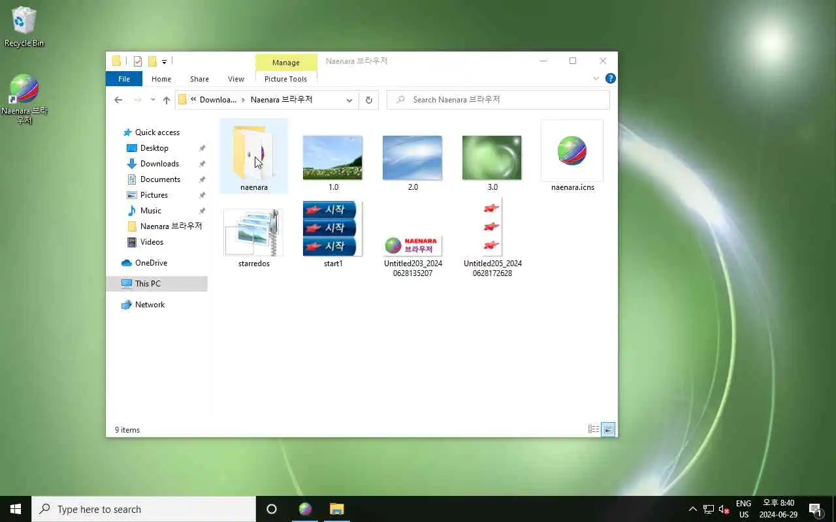Open Pictures in the navigation pane

[x=154, y=195]
